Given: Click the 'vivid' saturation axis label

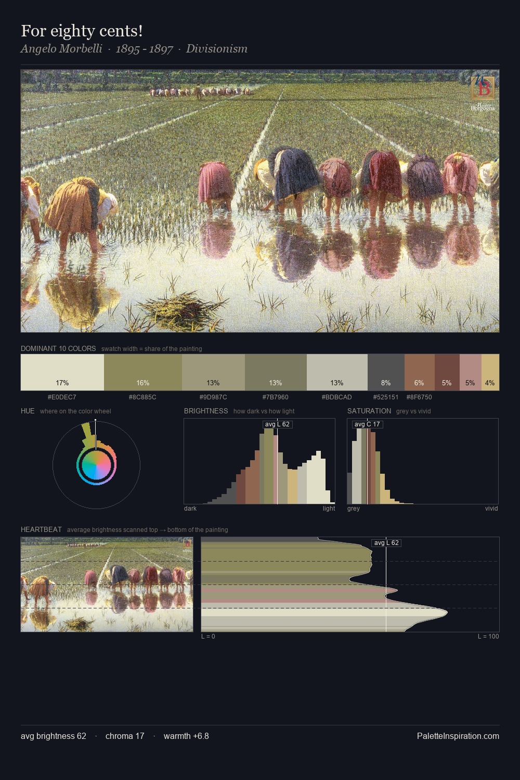Looking at the screenshot, I should (x=491, y=509).
